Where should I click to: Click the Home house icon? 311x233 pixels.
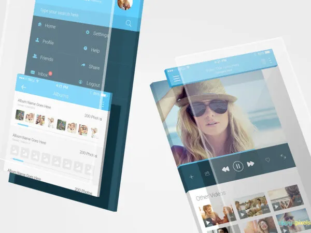pyautogui.click(x=40, y=24)
